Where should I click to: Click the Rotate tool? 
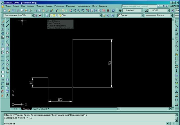tap(3, 45)
